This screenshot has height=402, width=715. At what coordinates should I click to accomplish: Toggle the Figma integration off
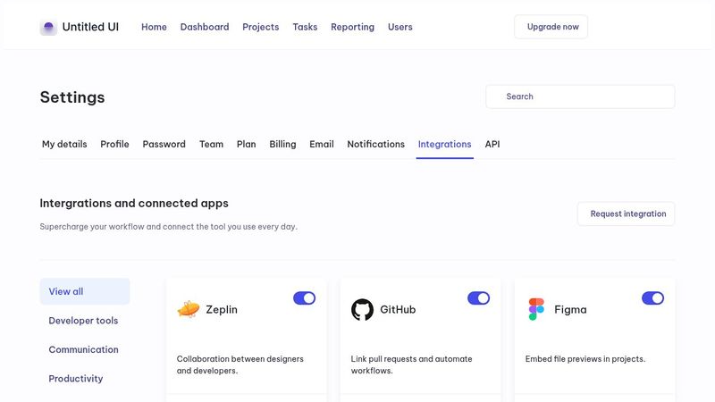click(652, 298)
